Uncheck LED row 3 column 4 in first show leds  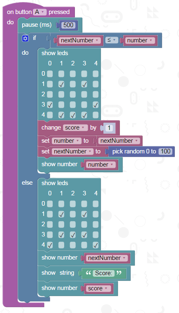[96, 104]
